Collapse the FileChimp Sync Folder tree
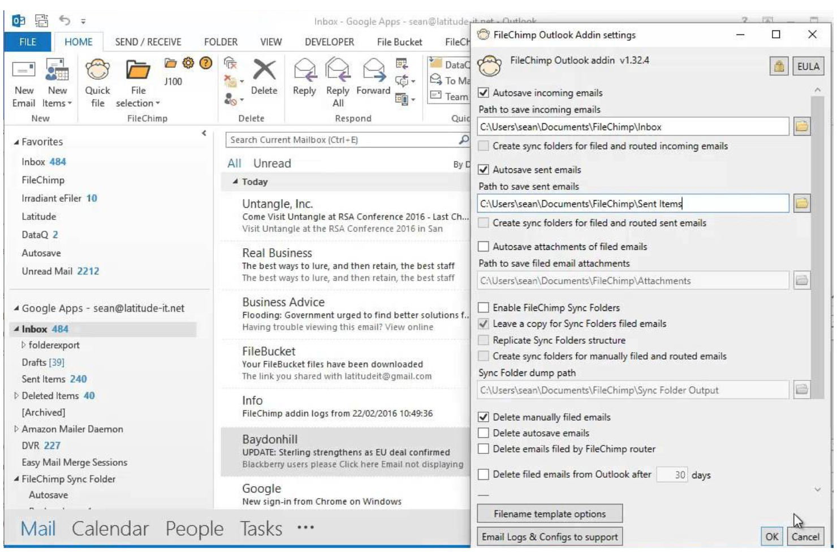 click(16, 479)
